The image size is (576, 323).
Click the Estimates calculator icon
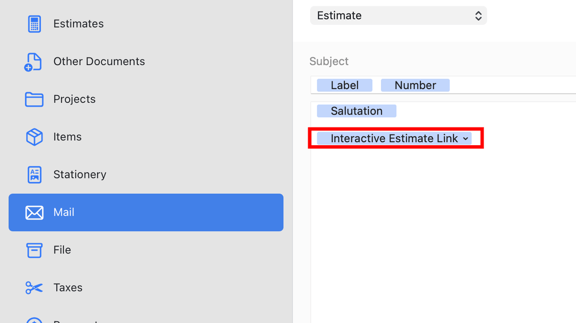pyautogui.click(x=34, y=24)
